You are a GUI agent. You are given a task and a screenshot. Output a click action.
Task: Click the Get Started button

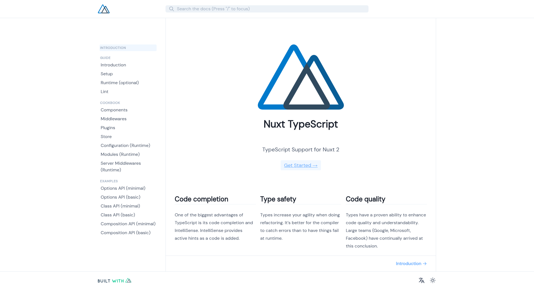coord(301,165)
